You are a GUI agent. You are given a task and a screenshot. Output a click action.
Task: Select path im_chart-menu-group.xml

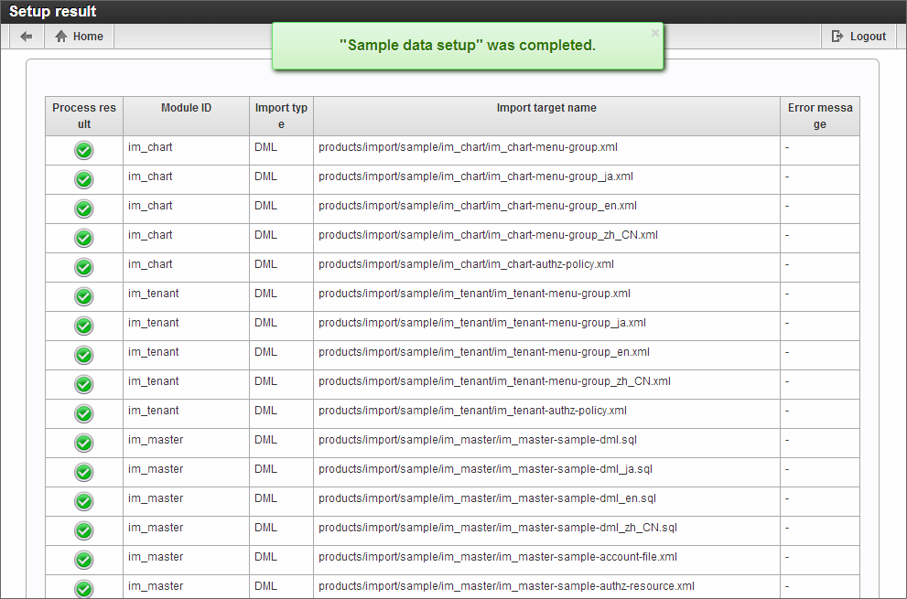[x=468, y=147]
